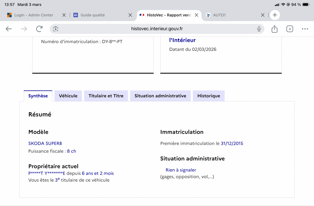This screenshot has height=206, width=314.
Task: Tap the histovec.interieur.gouv.fr address field
Action: click(x=157, y=29)
